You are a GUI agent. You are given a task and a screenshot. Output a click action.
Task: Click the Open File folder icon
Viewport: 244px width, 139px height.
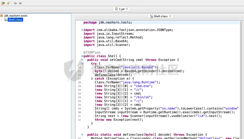coord(3,3)
